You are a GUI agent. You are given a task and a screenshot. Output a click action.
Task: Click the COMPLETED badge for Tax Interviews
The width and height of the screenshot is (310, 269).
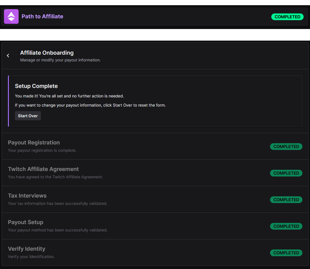[x=286, y=200]
